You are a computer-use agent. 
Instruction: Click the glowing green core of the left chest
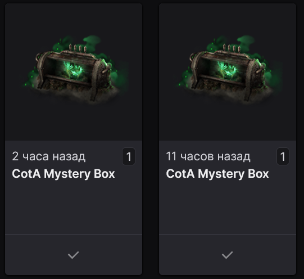point(74,69)
